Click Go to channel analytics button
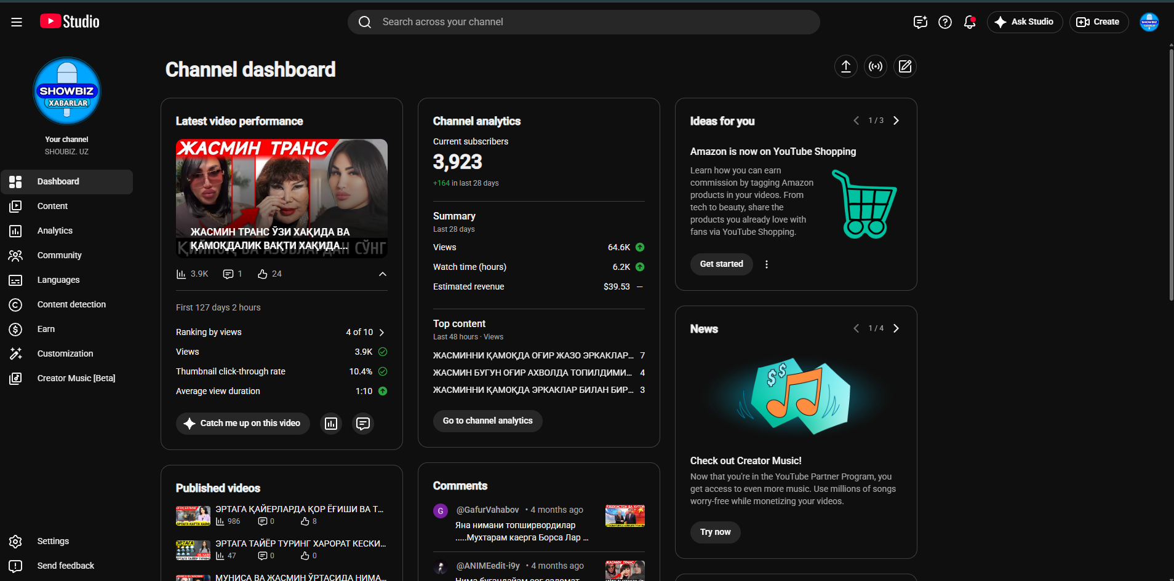 488,421
